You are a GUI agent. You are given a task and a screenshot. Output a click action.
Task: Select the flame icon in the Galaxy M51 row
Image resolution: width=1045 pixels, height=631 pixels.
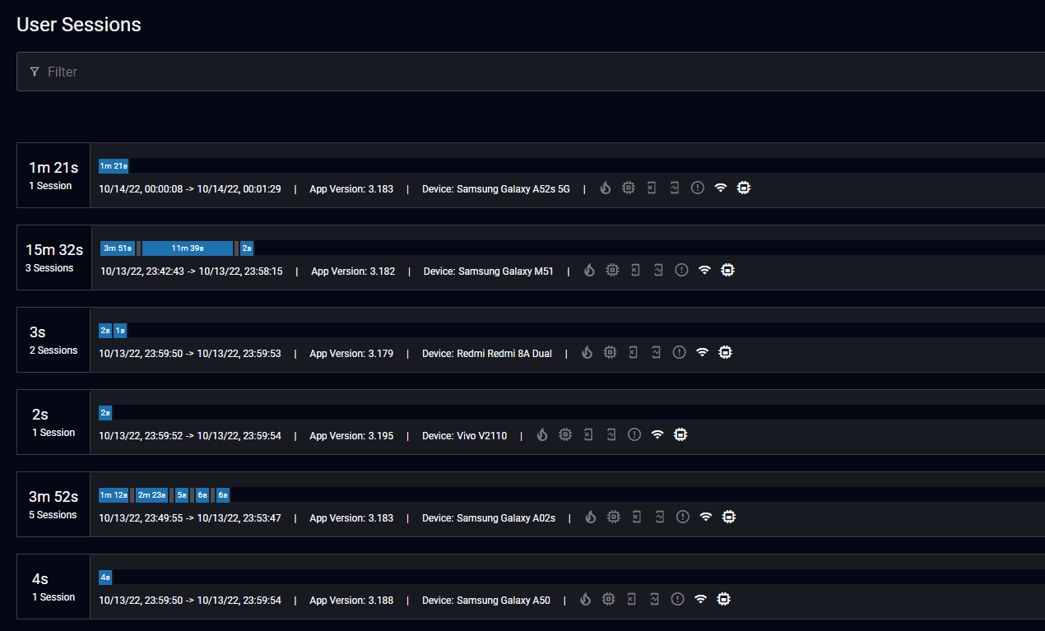click(x=589, y=270)
